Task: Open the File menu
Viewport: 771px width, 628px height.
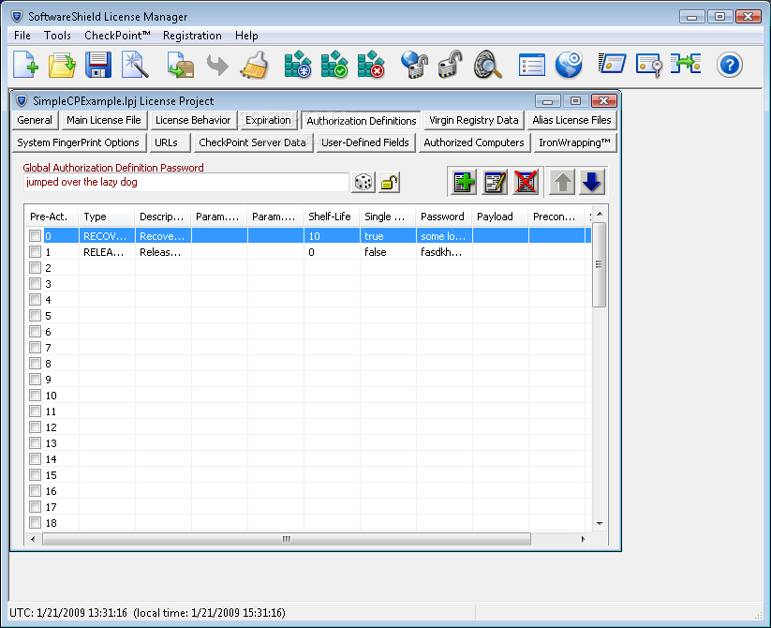Action: [22, 36]
